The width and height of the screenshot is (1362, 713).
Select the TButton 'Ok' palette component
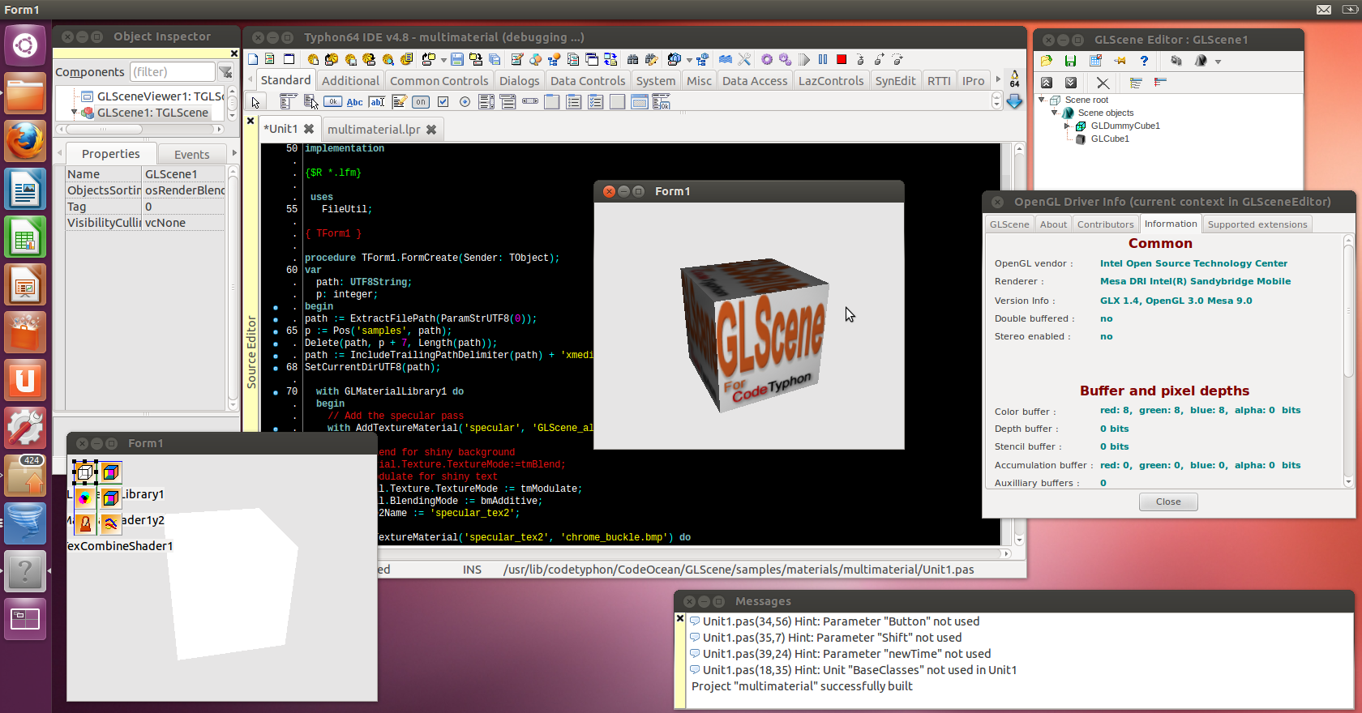pyautogui.click(x=332, y=101)
